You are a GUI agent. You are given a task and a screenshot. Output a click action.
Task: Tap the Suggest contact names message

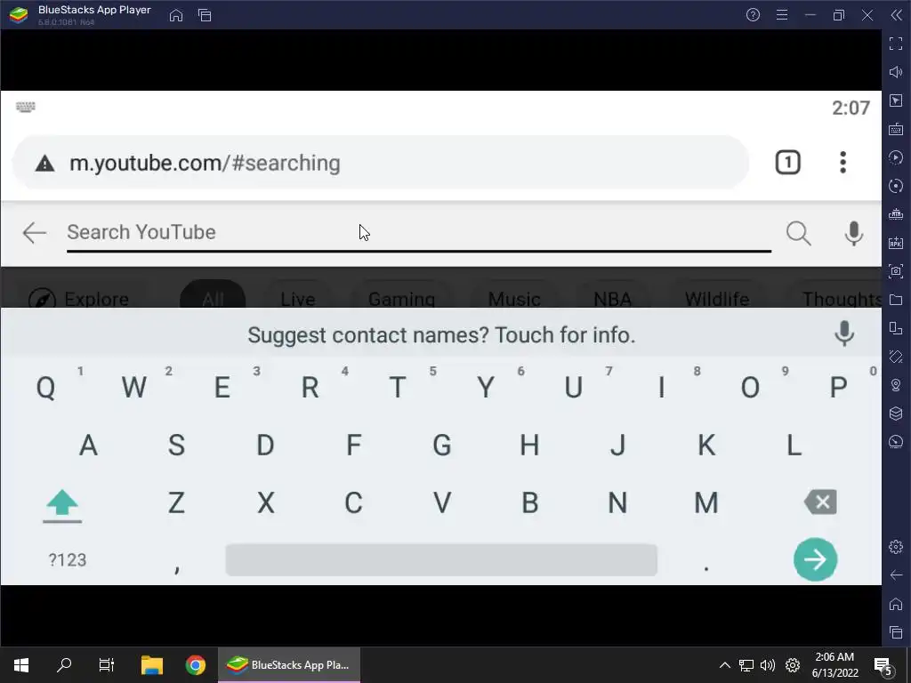coord(441,335)
